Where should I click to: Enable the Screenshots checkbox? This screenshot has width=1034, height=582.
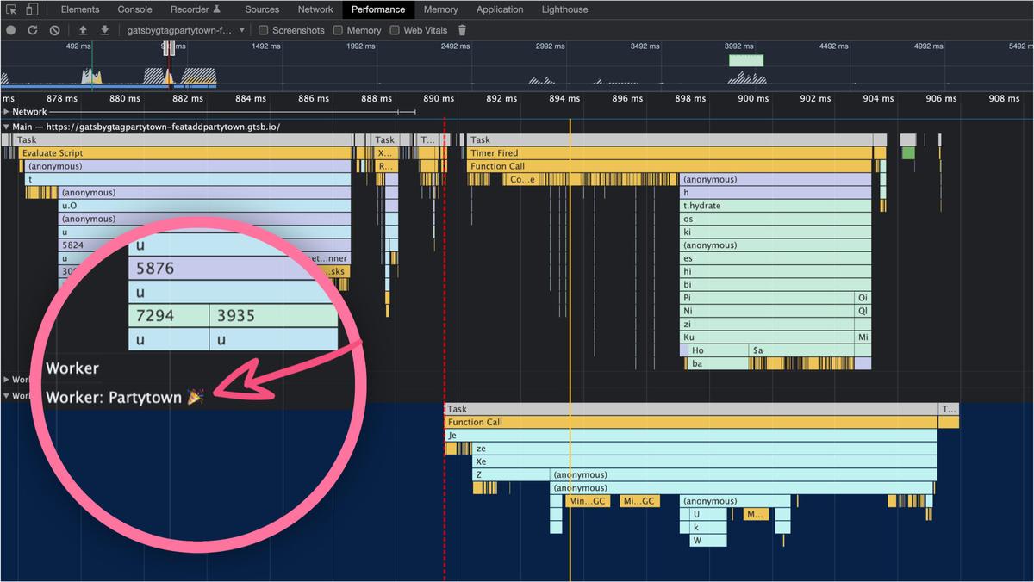[x=265, y=30]
